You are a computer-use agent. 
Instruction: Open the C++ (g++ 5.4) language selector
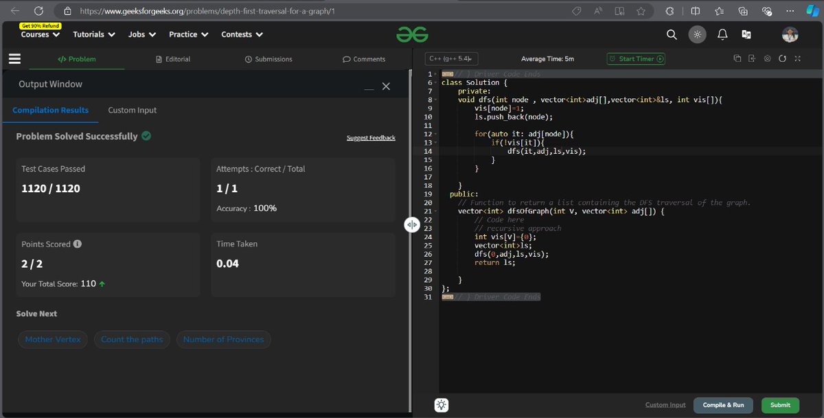pyautogui.click(x=451, y=59)
